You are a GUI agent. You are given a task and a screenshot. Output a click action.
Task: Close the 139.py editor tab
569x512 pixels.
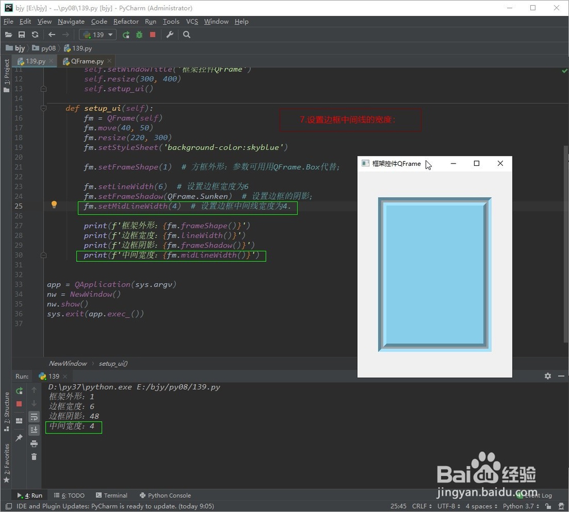pyautogui.click(x=51, y=61)
